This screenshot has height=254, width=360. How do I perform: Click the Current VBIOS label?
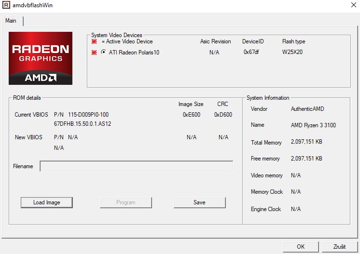click(x=31, y=115)
